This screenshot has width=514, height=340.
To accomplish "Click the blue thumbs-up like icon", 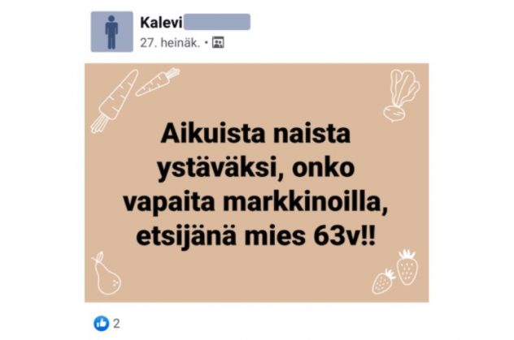I will pyautogui.click(x=102, y=323).
